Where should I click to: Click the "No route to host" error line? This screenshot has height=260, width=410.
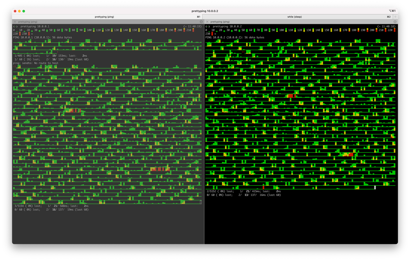coord(35,63)
